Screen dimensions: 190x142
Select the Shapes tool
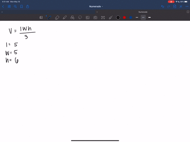click(72, 17)
